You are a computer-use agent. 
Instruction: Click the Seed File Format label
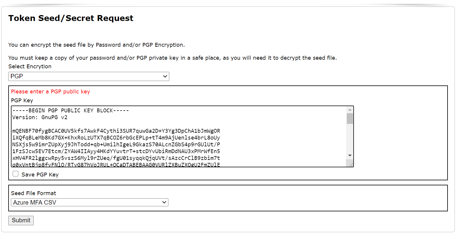pos(33,193)
